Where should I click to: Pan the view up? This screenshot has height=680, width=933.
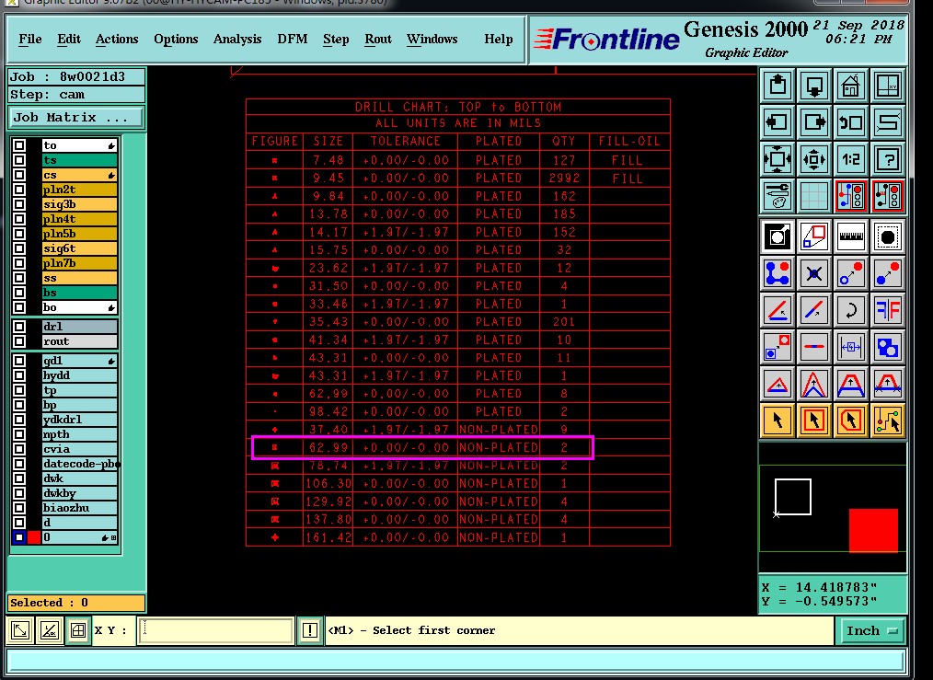[x=777, y=85]
